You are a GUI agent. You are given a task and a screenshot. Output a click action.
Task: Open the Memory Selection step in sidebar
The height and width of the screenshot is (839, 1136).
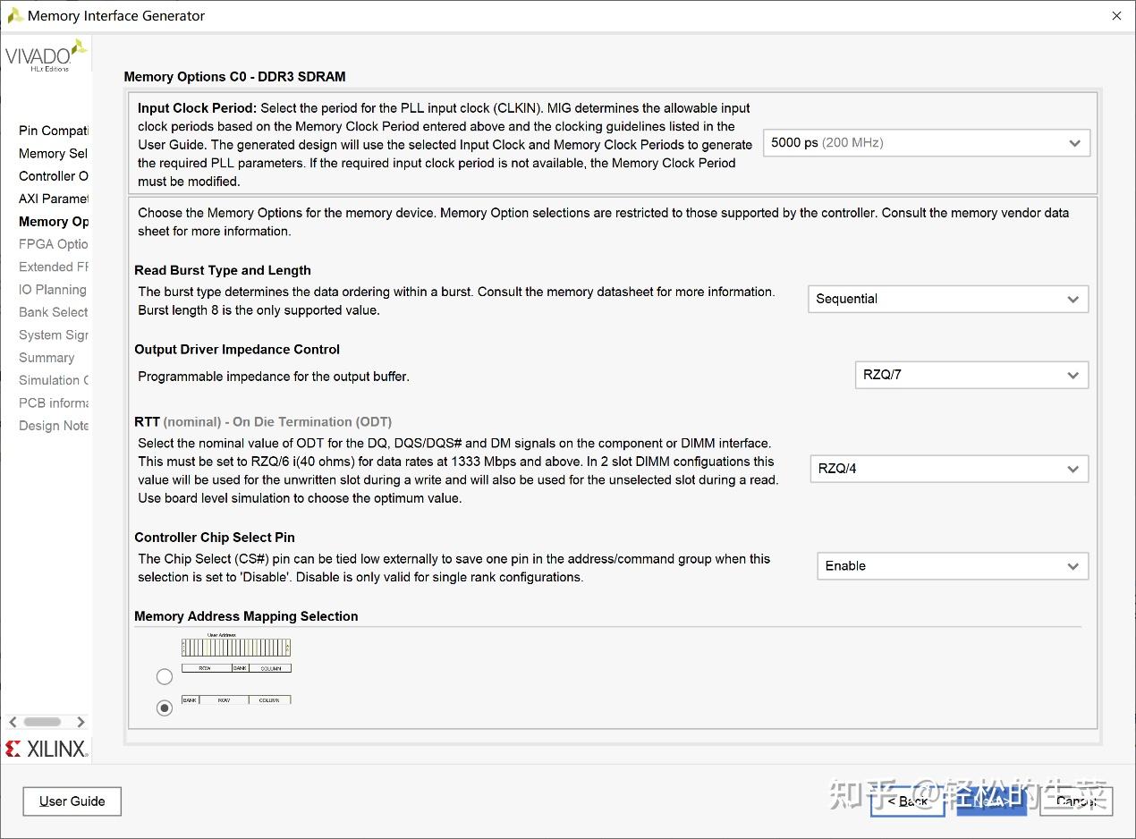point(54,153)
